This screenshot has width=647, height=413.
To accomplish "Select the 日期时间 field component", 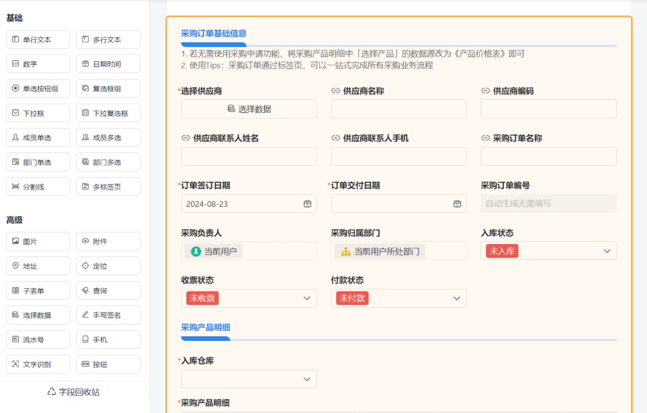I will tap(108, 64).
